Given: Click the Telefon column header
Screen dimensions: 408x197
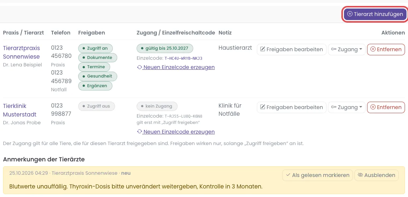Looking at the screenshot, I should [61, 33].
